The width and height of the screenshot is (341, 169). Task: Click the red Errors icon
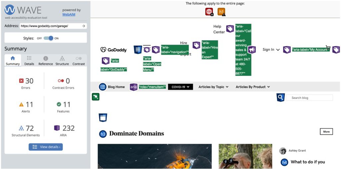click(x=21, y=81)
